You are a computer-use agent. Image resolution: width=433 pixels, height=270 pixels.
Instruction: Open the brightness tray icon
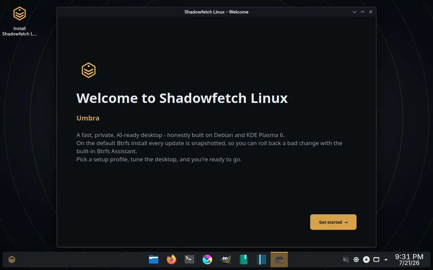pos(356,260)
